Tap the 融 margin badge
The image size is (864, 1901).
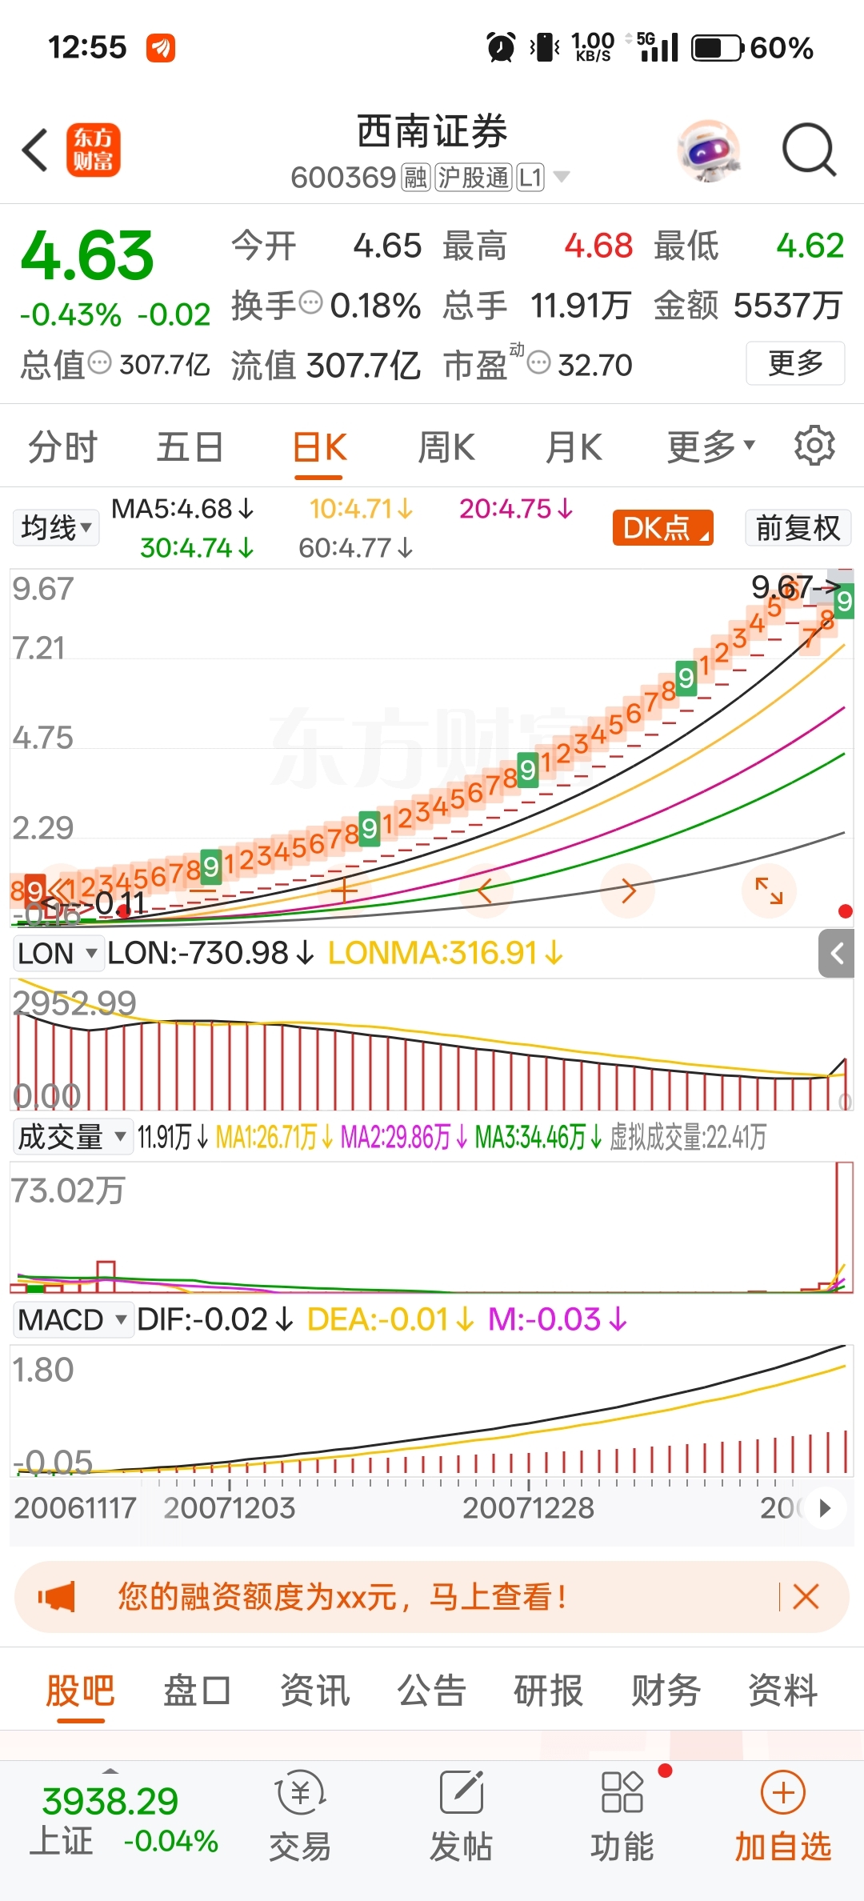(x=415, y=177)
